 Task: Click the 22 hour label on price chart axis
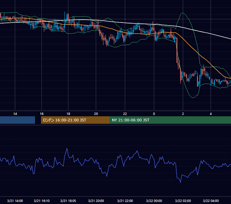(x=125, y=114)
